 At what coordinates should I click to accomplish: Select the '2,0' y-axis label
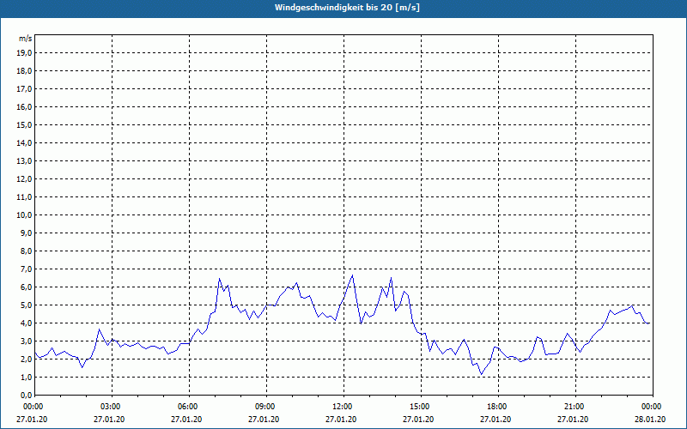26,359
